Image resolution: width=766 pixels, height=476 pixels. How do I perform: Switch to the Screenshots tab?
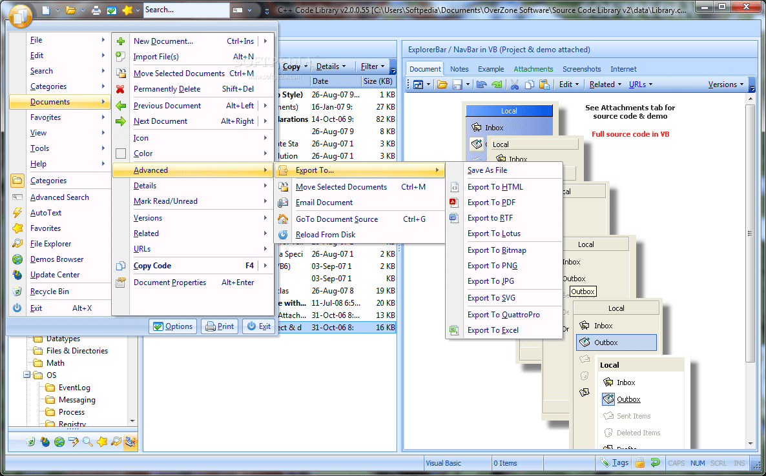click(x=581, y=69)
